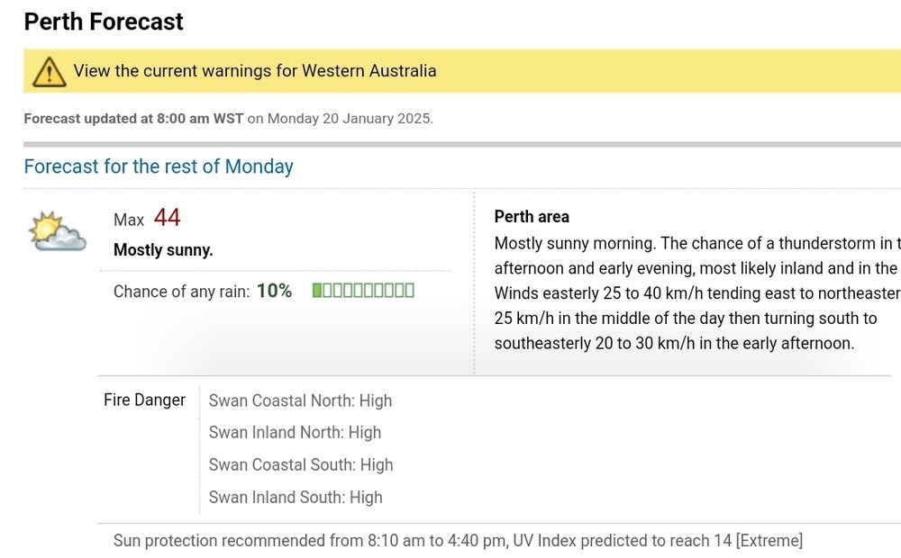Click the 'Perth area' heading
The image size is (901, 558).
pos(532,217)
